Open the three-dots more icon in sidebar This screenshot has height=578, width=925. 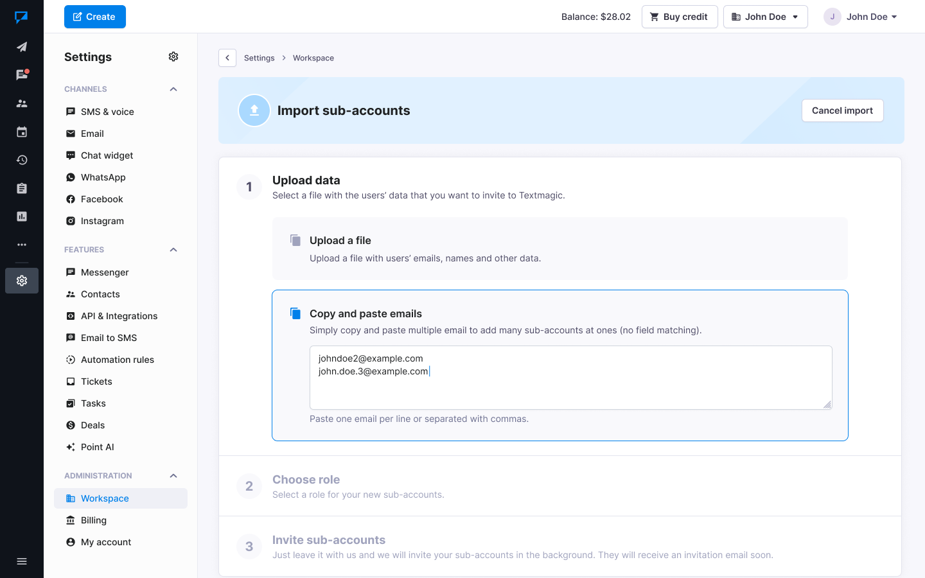click(x=22, y=244)
